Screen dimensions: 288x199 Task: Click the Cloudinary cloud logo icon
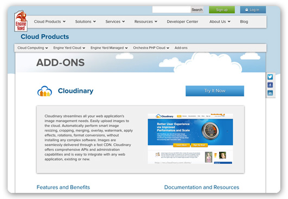point(44,91)
